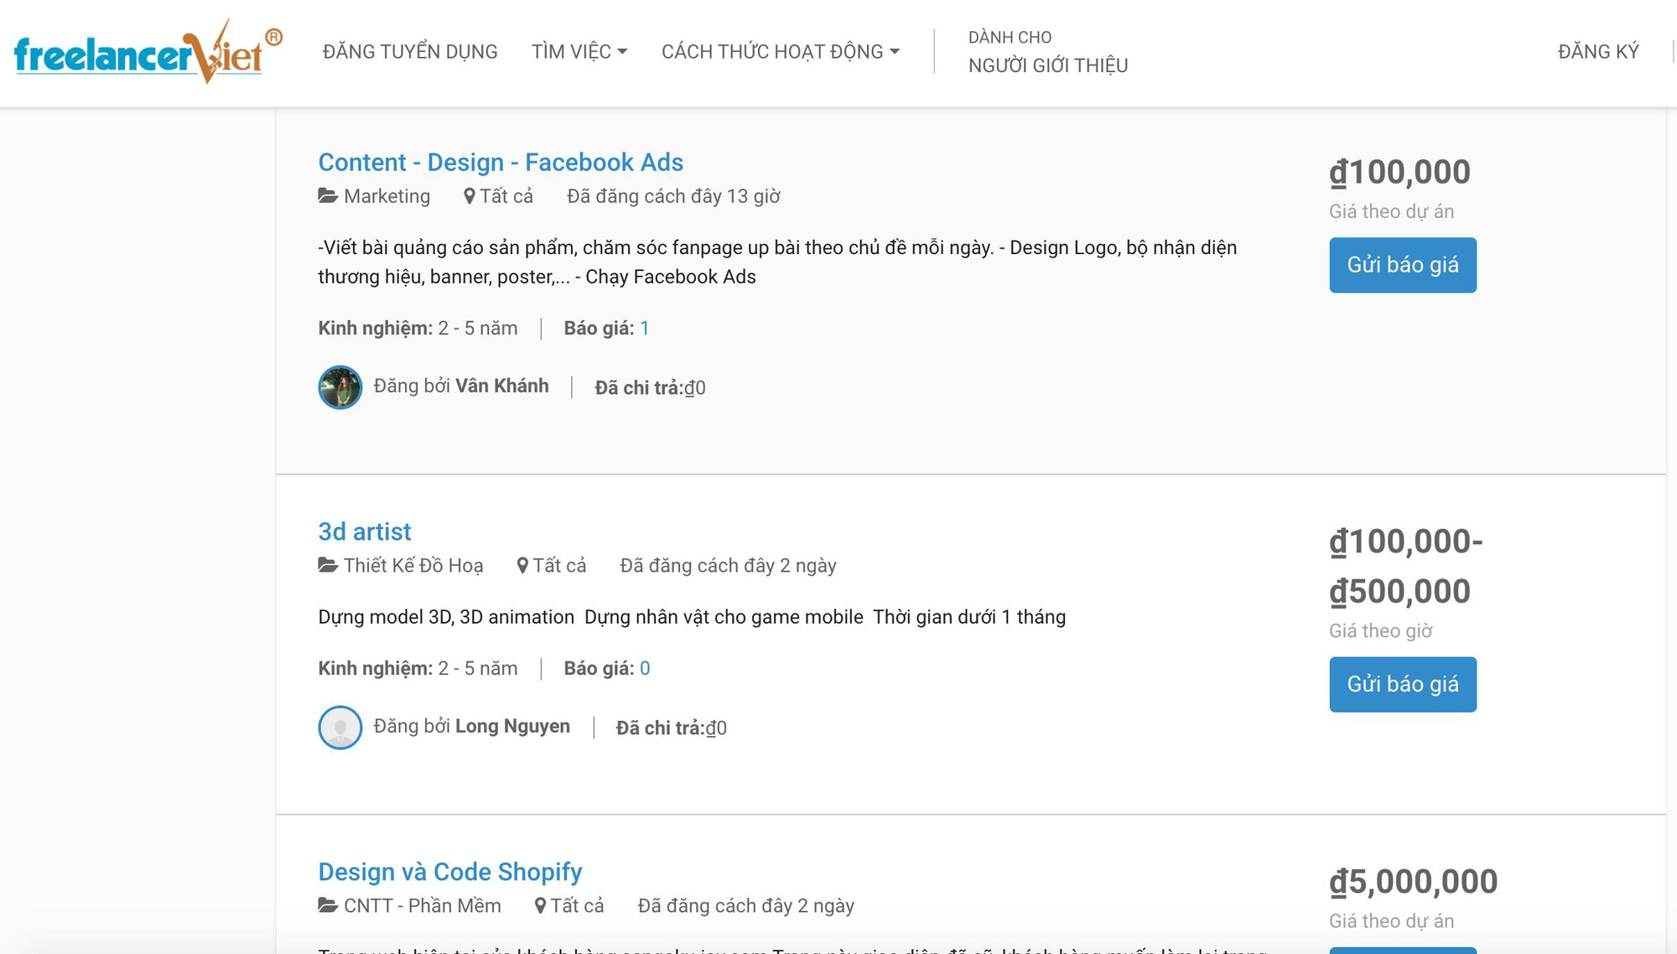Open Vân Khánh's profile avatar
Viewport: 1677px width, 954px height.
[x=340, y=387]
